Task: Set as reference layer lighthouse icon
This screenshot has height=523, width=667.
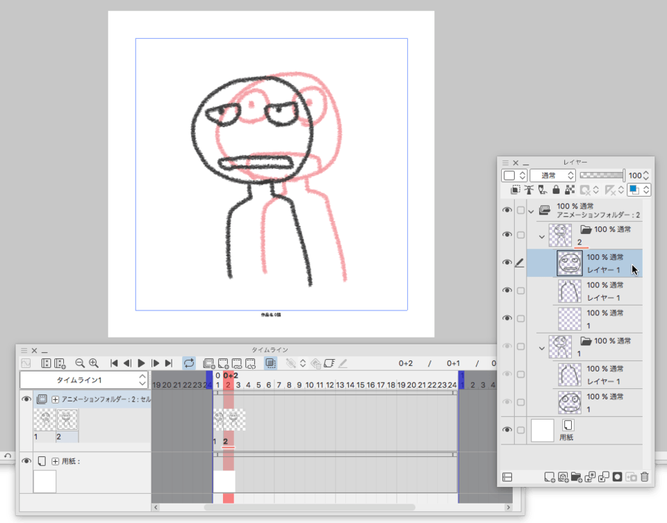Action: (529, 190)
